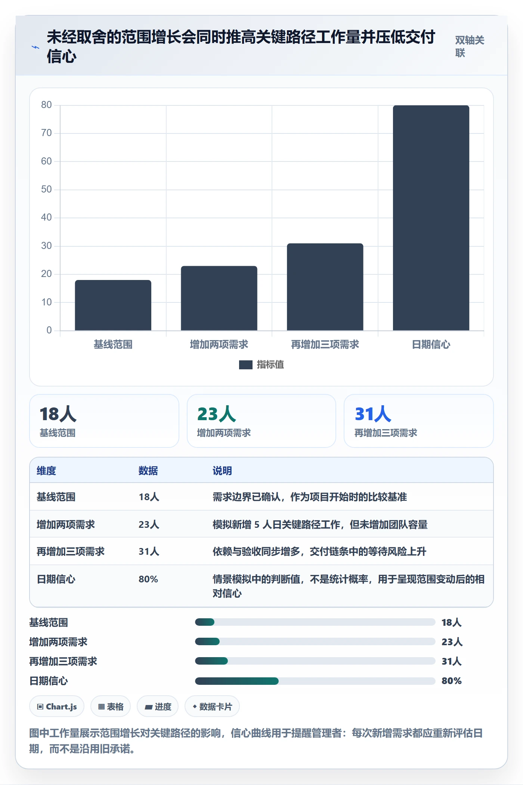The height and width of the screenshot is (785, 523).
Task: Click the chart main title heading
Action: coord(241,47)
